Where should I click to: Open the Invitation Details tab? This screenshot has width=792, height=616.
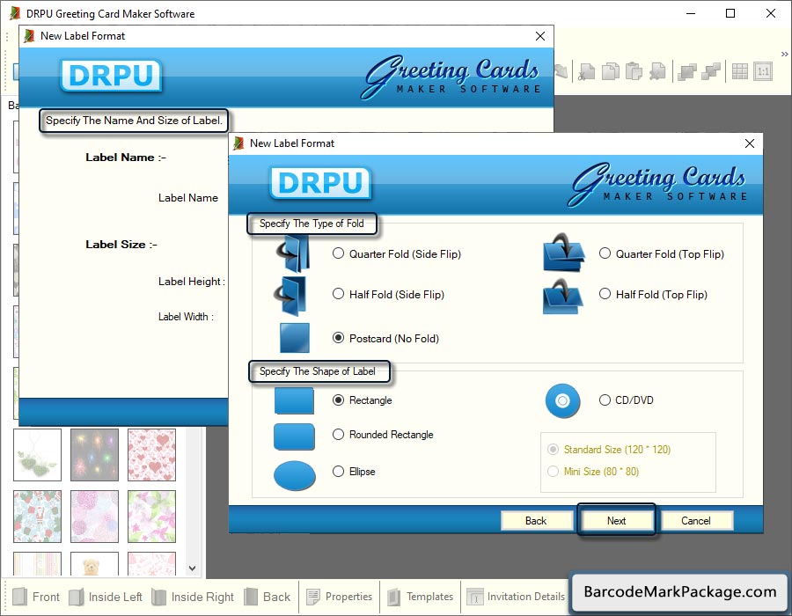[516, 597]
